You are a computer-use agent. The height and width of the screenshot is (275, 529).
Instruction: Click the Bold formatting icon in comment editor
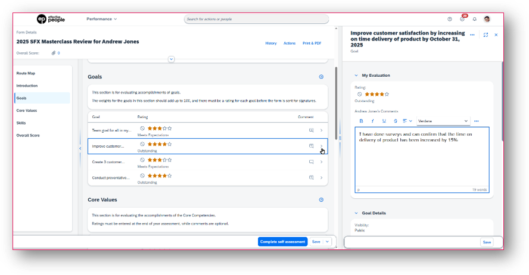[x=362, y=121]
